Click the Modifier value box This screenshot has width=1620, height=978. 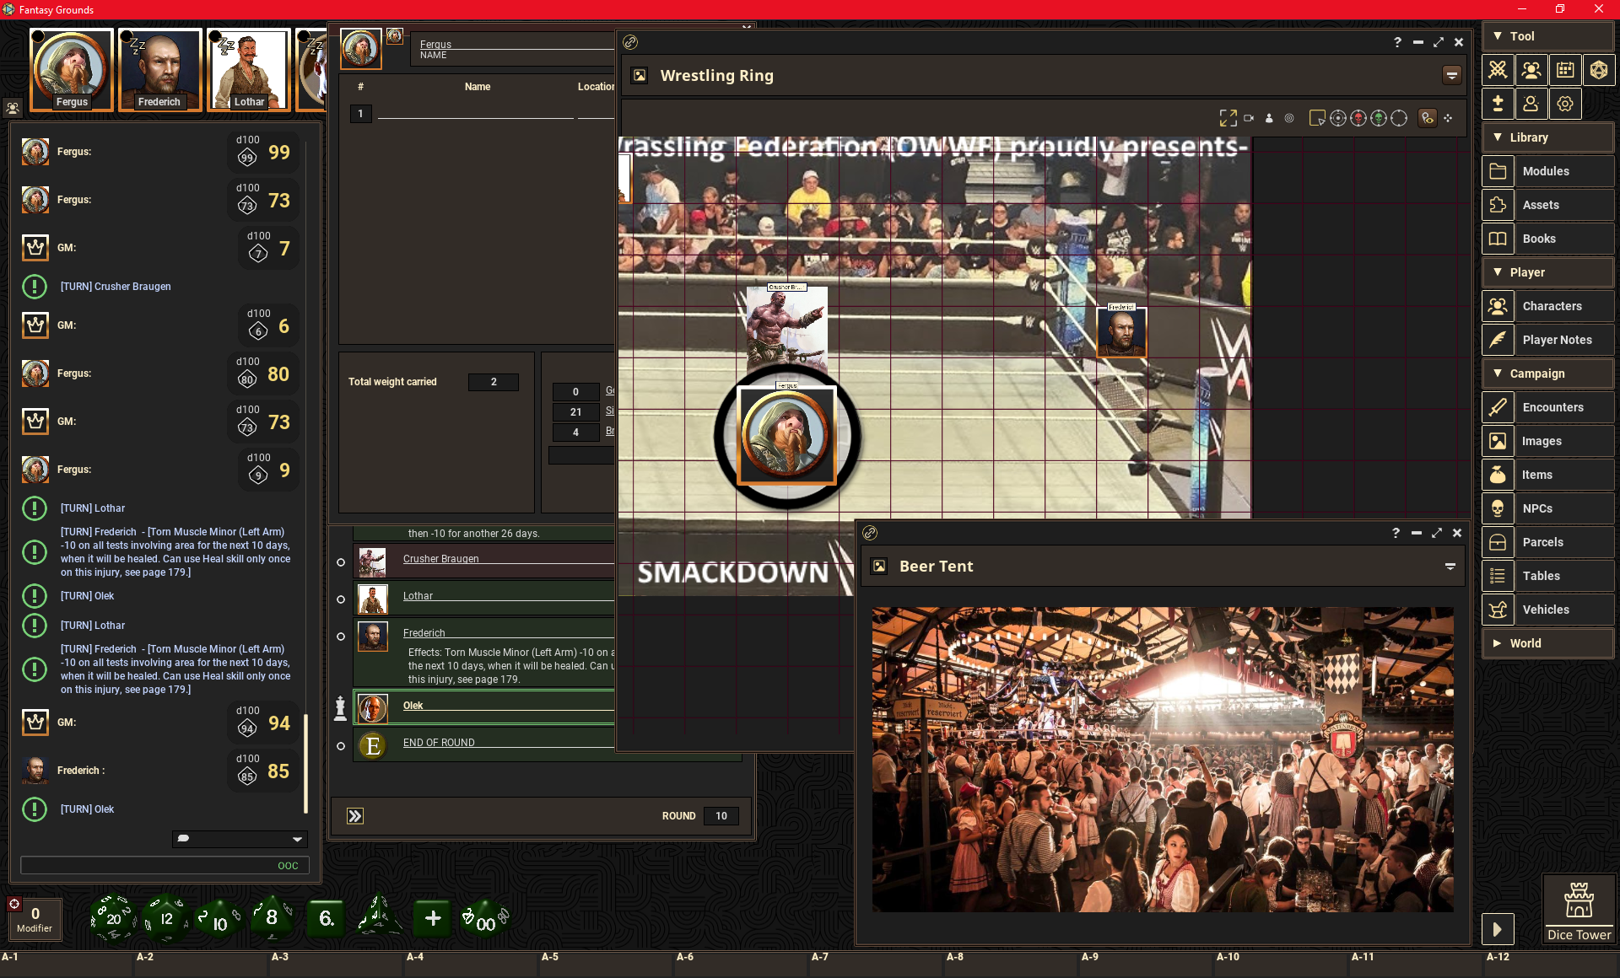(x=35, y=919)
